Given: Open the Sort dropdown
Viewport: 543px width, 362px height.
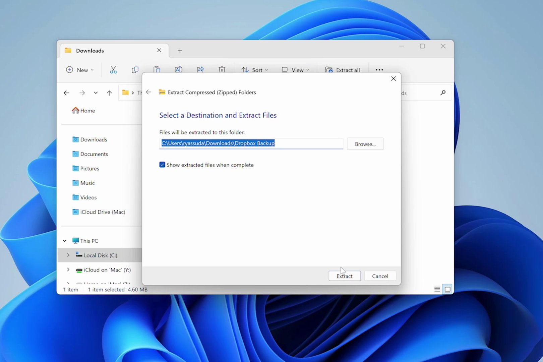Looking at the screenshot, I should click(255, 70).
